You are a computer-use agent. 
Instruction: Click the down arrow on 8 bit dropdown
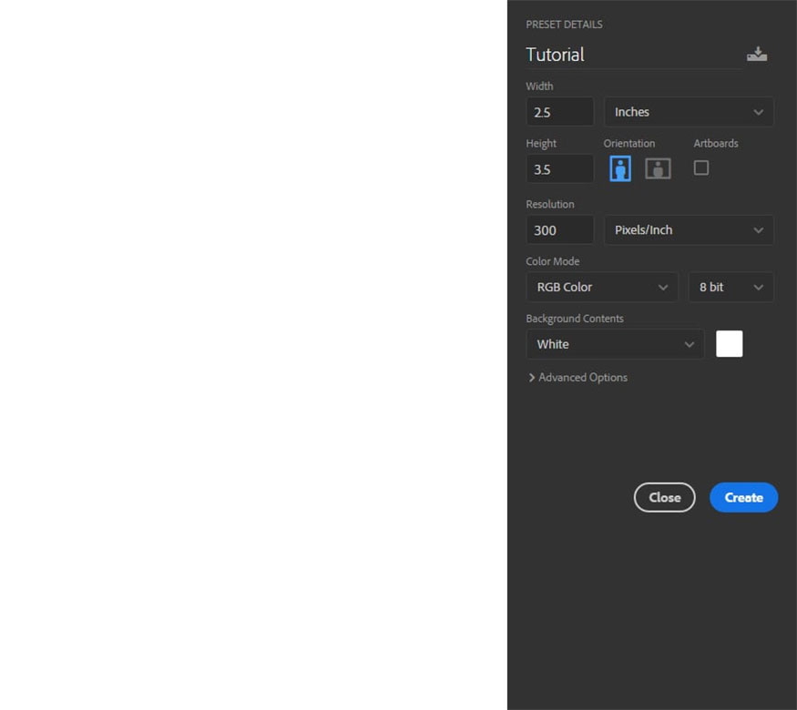point(758,288)
